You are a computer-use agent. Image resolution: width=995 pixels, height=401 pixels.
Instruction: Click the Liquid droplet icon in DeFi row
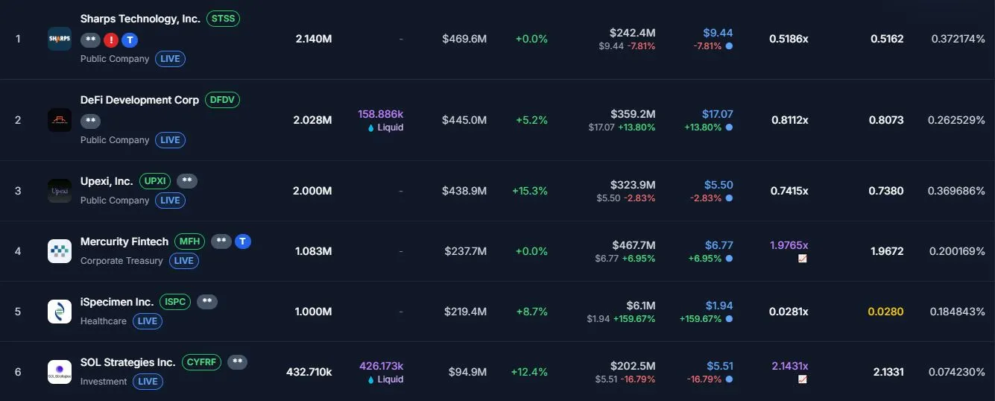click(x=371, y=127)
